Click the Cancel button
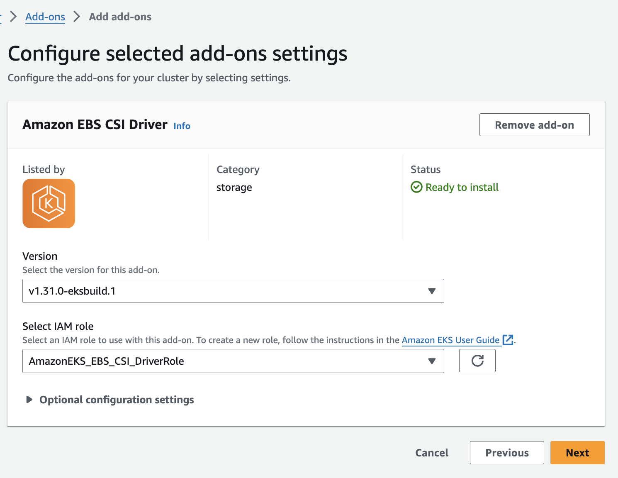 pos(432,453)
